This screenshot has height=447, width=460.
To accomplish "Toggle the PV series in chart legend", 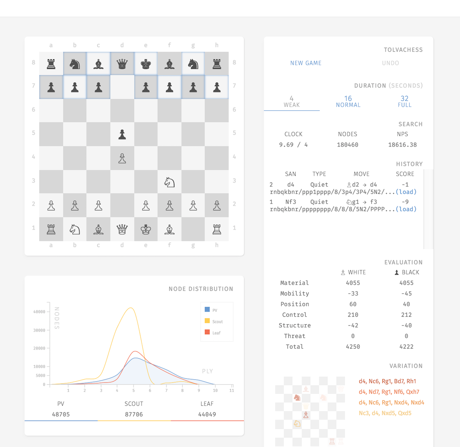I will [211, 310].
